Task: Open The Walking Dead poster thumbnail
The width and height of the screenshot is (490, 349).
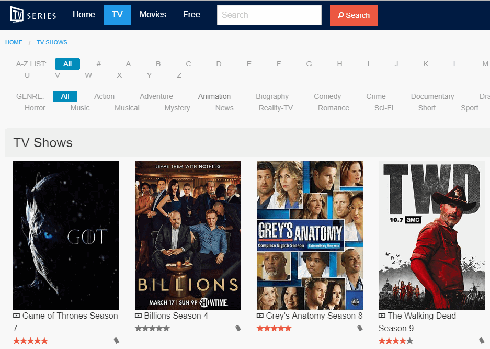Action: pyautogui.click(x=431, y=235)
